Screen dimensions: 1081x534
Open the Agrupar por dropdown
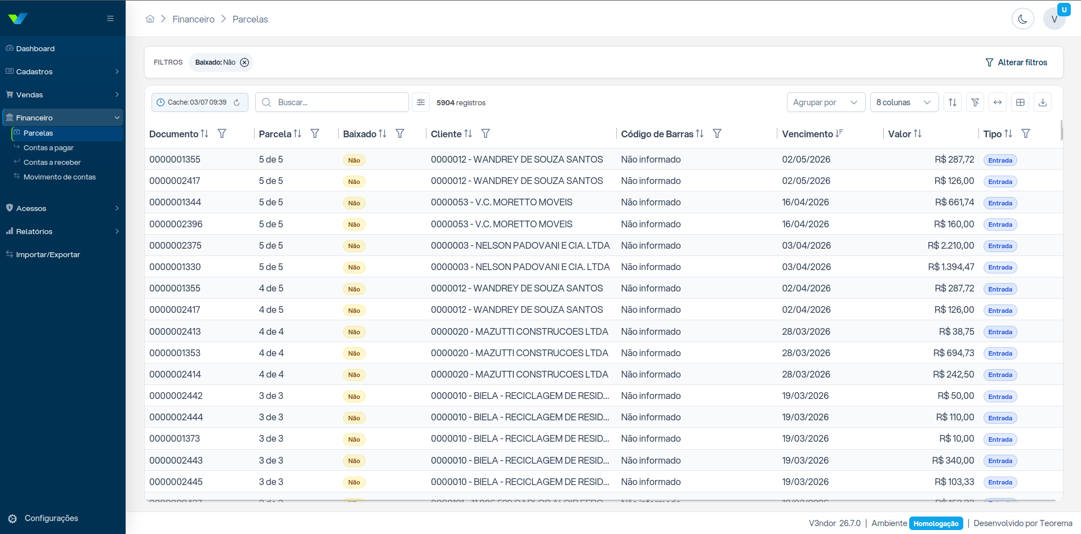pos(826,102)
